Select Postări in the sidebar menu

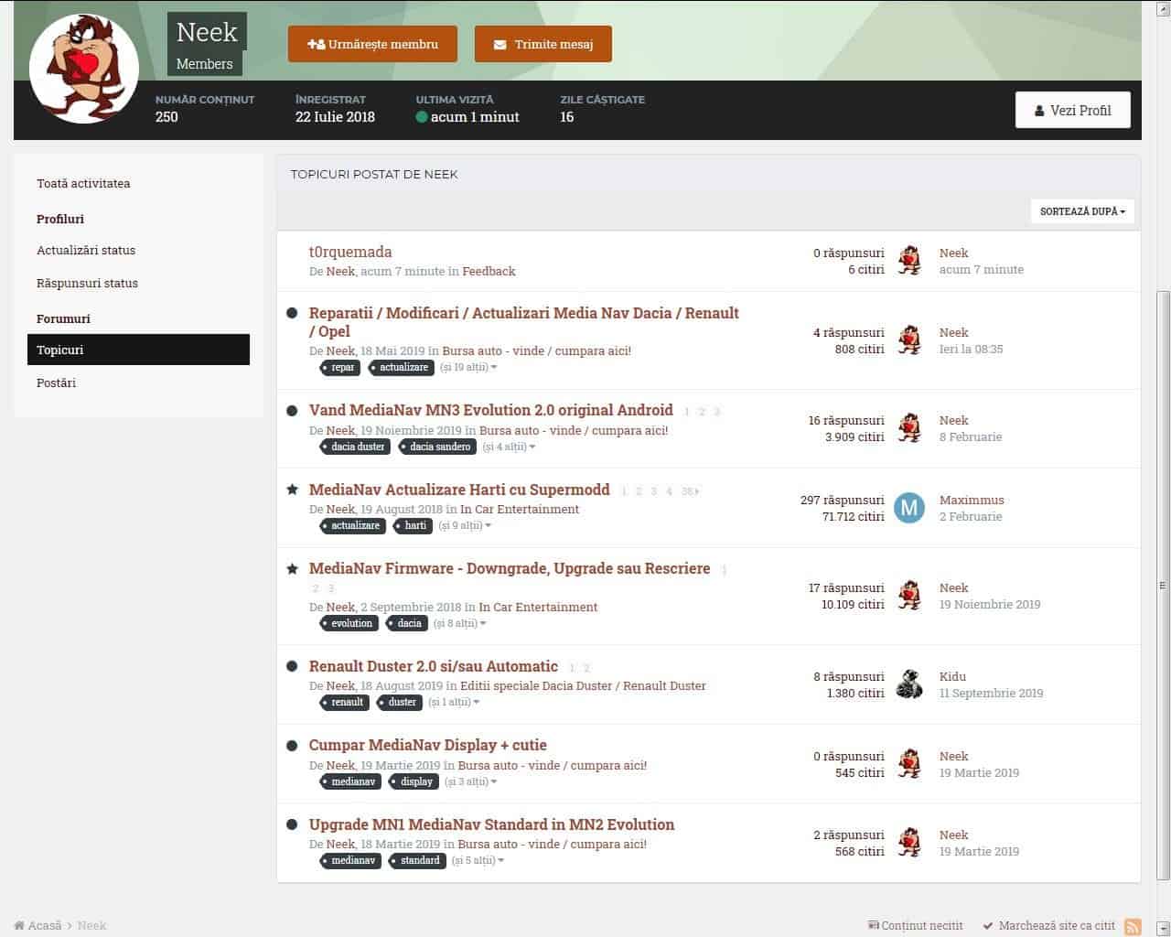(x=57, y=382)
